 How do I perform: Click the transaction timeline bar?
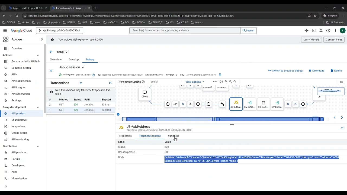pyautogui.click(x=223, y=119)
